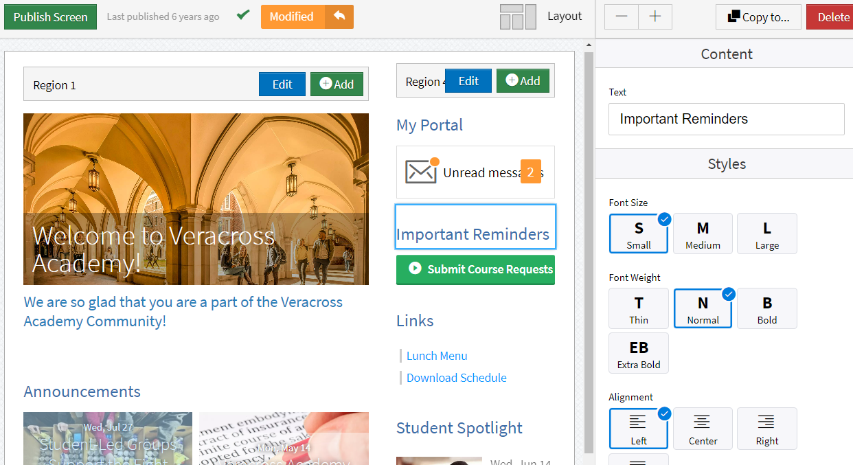853x465 pixels.
Task: Open the Mon, May 14 announcement thumbnail
Action: [284, 439]
